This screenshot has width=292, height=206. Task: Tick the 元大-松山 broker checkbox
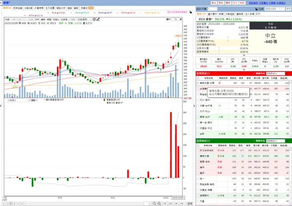198,111
